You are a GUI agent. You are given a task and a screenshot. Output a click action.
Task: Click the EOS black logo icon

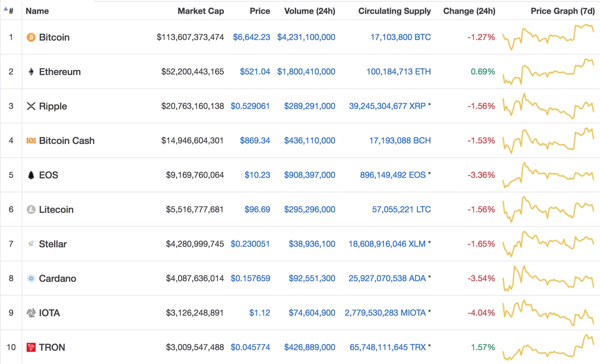tap(31, 175)
